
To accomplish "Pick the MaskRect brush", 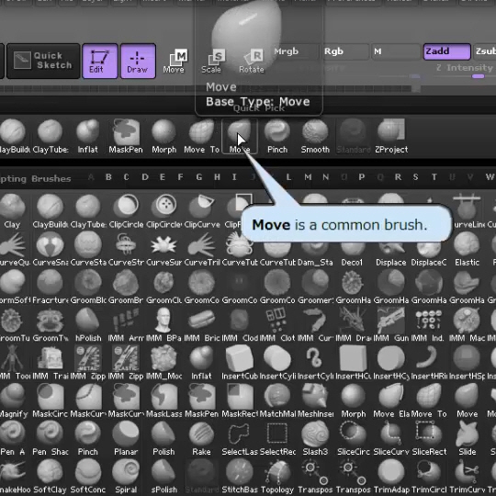I will click(240, 401).
